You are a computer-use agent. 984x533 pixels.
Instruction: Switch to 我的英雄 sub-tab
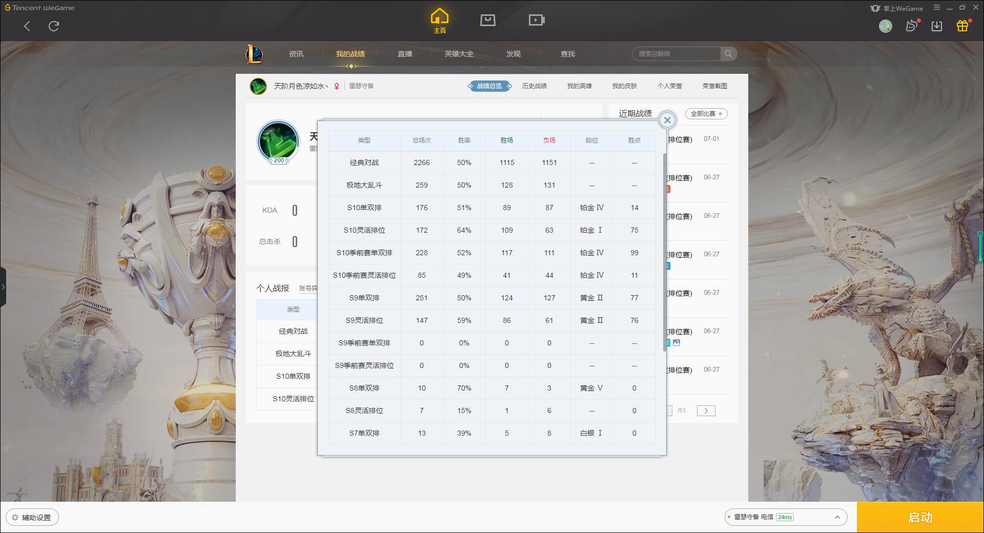(580, 86)
